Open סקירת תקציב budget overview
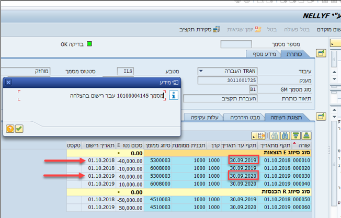The width and height of the screenshot is (341, 218). point(199,29)
